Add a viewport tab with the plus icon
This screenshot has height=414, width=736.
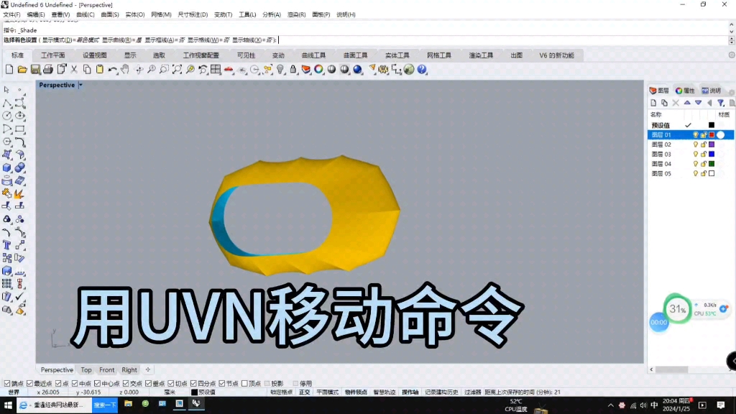[148, 370]
